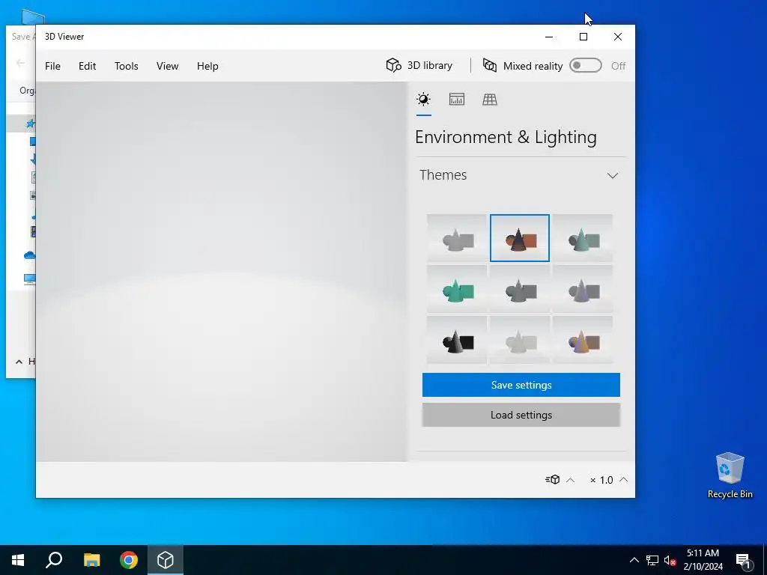Open the Environment & Lighting tab icon

click(424, 100)
